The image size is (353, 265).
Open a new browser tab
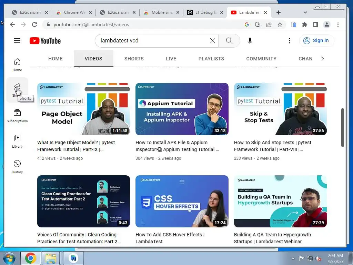pyautogui.click(x=279, y=12)
